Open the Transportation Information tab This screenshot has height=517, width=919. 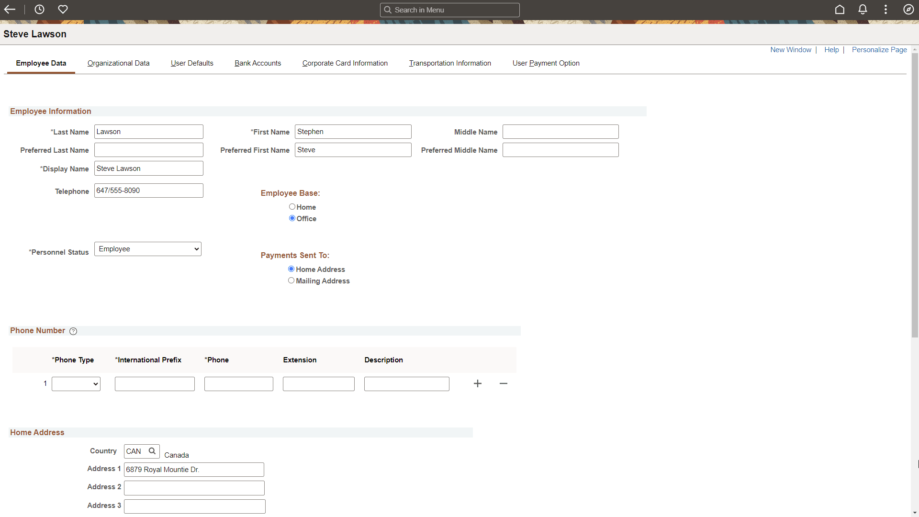[449, 63]
